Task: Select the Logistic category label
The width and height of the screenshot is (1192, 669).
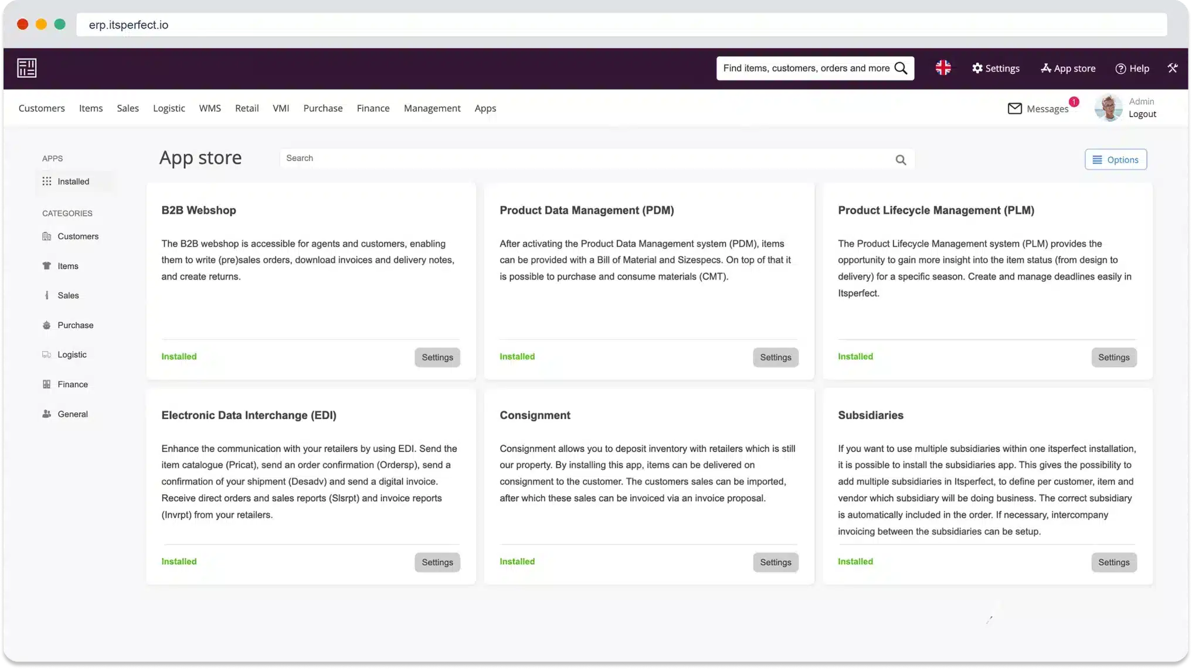Action: pyautogui.click(x=72, y=355)
